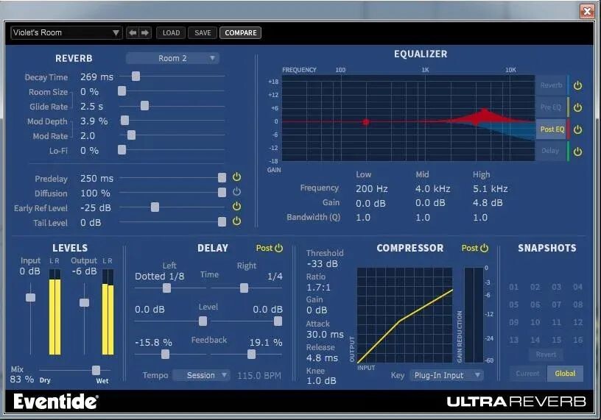Screen dimensions: 601x420
Task: Select the Reverb EQ tab
Action: click(x=551, y=85)
